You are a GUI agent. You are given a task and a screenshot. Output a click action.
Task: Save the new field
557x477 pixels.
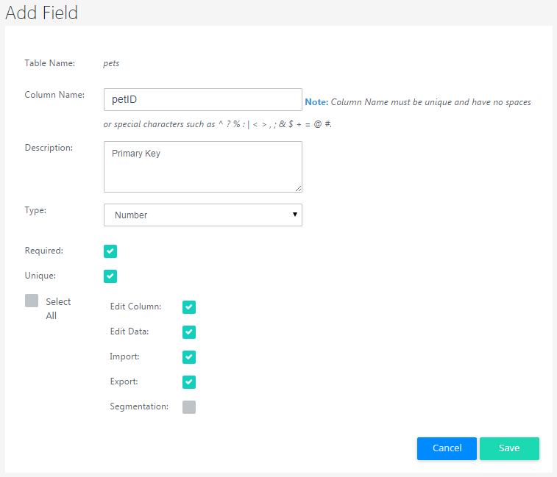pyautogui.click(x=509, y=448)
